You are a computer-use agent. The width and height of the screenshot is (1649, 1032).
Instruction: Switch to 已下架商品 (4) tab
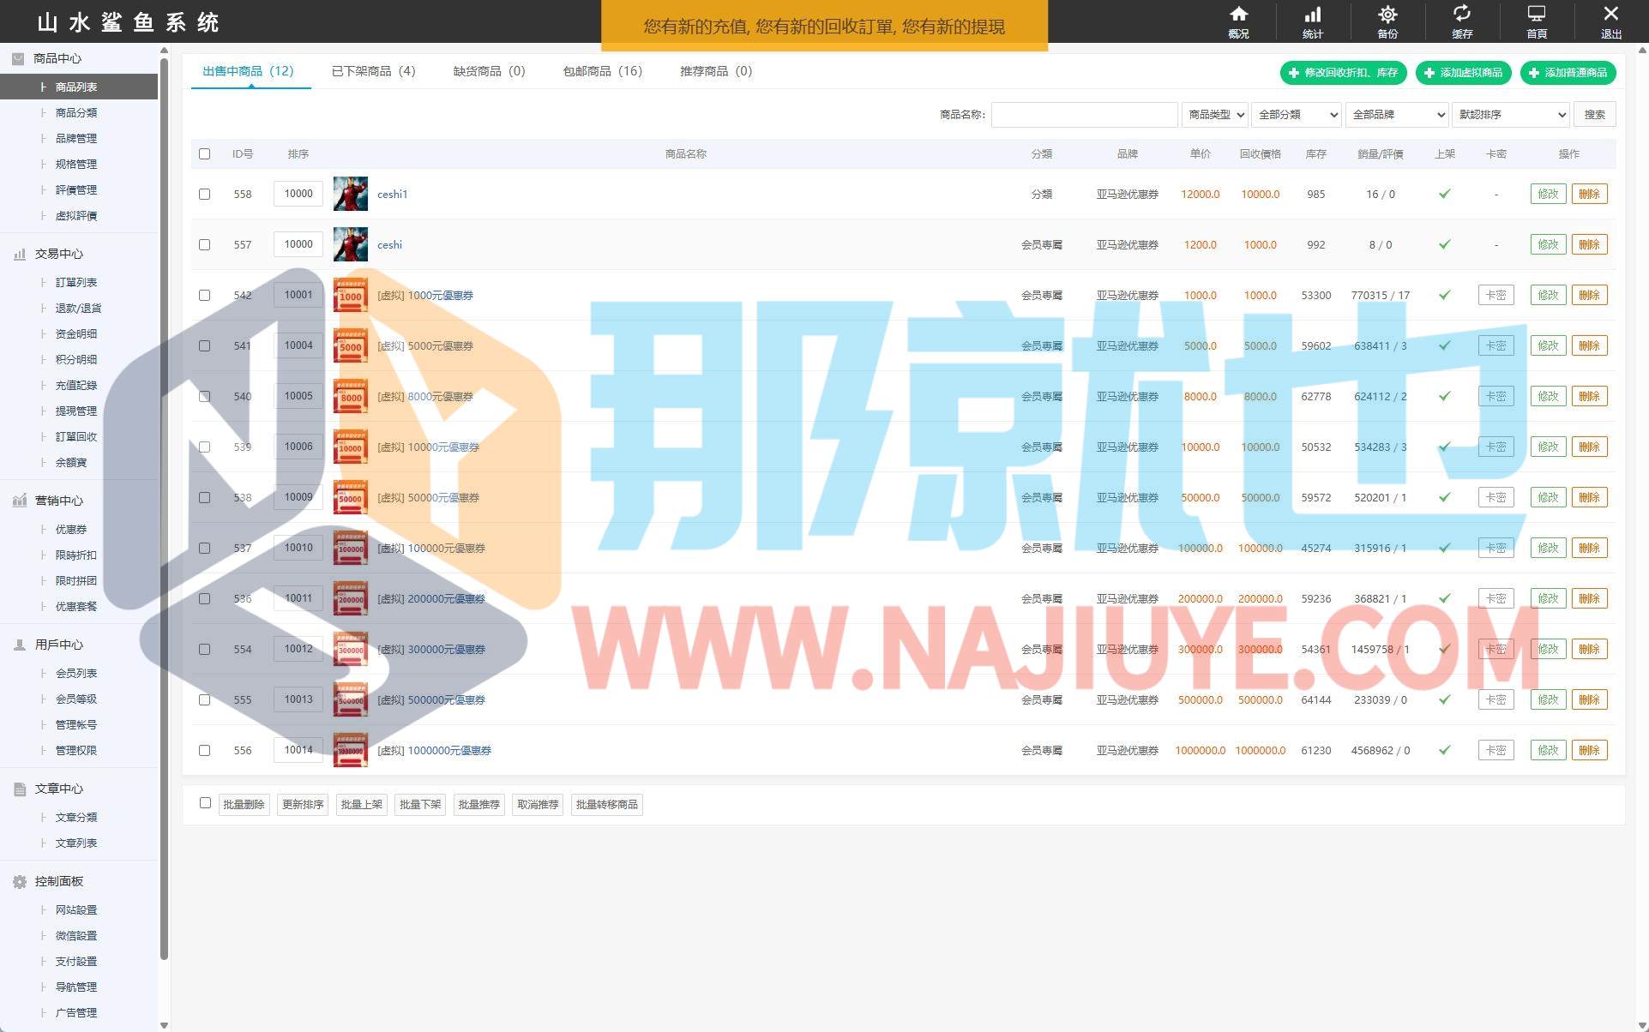[373, 71]
